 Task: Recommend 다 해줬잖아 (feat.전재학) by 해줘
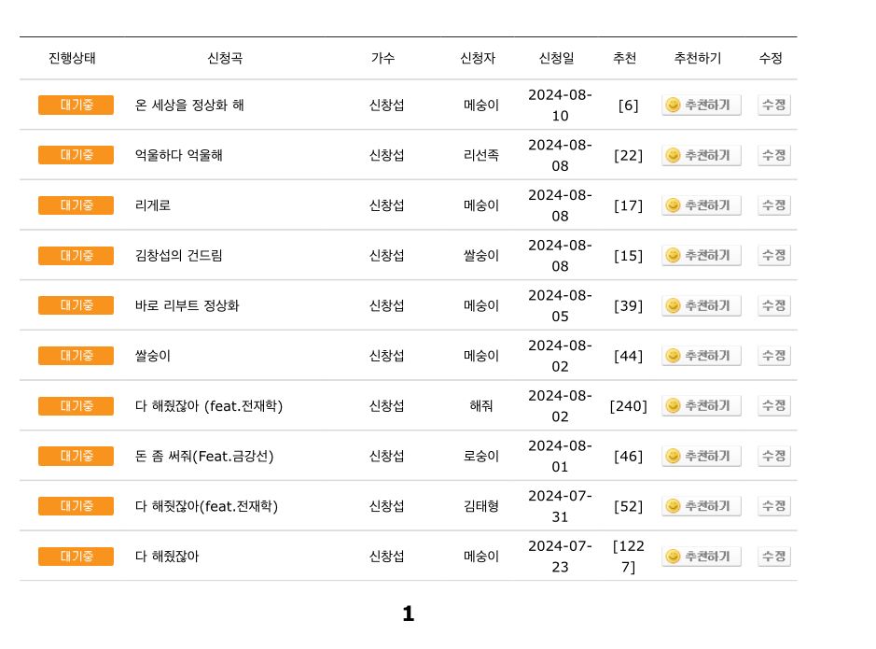tap(702, 406)
